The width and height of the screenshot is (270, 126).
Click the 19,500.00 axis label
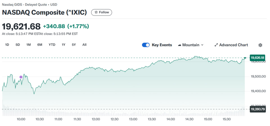tap(258, 76)
